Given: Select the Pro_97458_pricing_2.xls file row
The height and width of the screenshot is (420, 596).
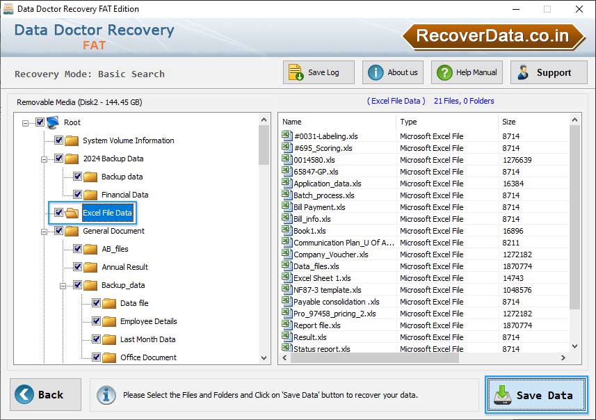Looking at the screenshot, I should tap(425, 314).
